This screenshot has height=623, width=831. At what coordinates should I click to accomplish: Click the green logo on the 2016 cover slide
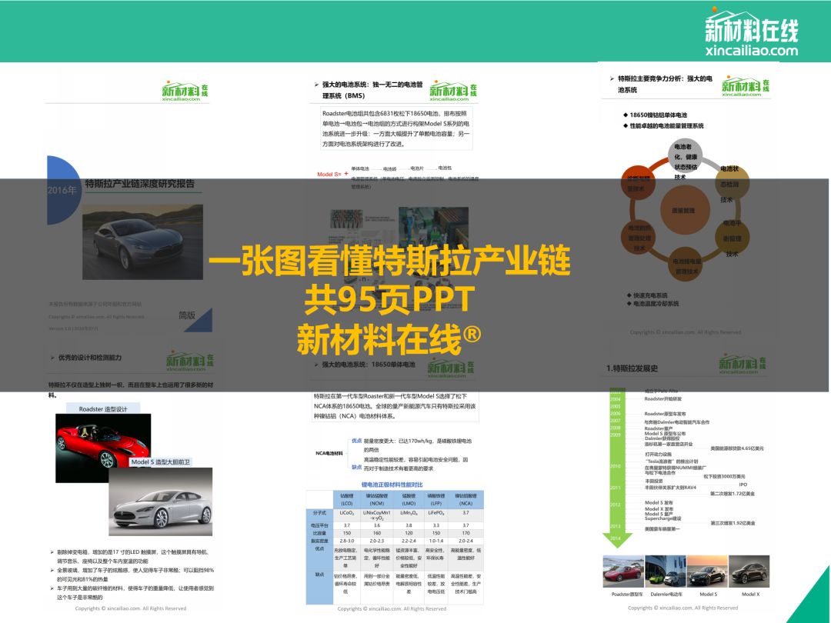(185, 91)
